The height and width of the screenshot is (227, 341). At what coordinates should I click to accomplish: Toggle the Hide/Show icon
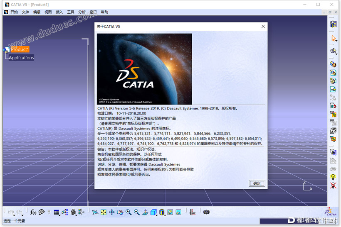pos(170,212)
